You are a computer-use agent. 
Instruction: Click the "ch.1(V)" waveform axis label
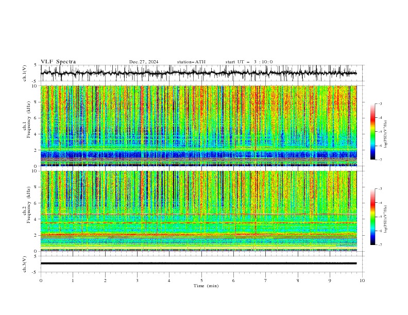25,73
